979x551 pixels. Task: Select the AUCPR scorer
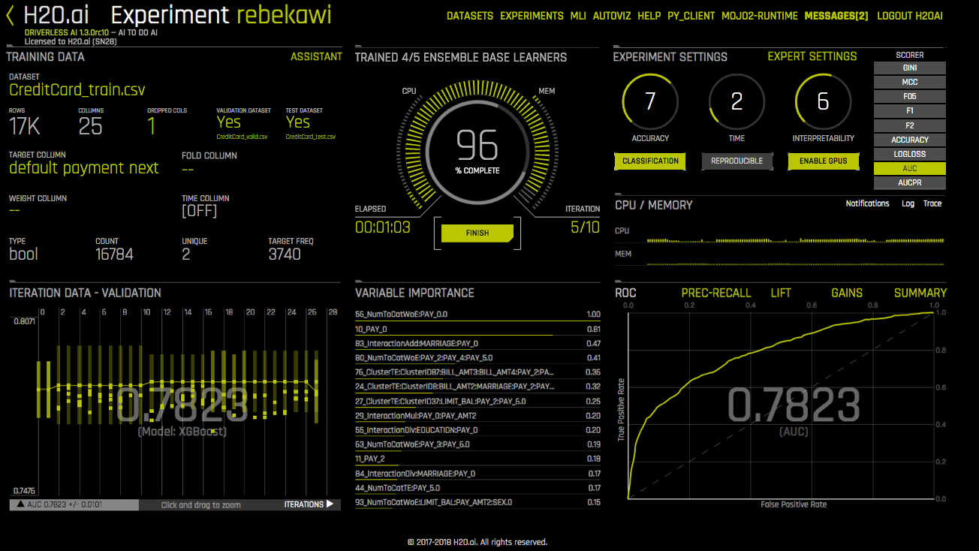(x=910, y=183)
